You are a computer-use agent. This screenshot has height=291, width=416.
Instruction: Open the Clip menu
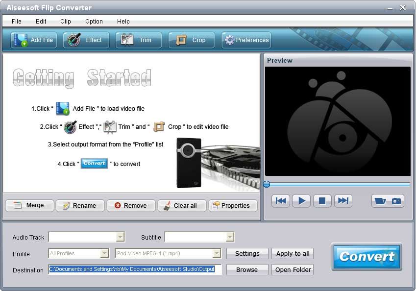(66, 22)
